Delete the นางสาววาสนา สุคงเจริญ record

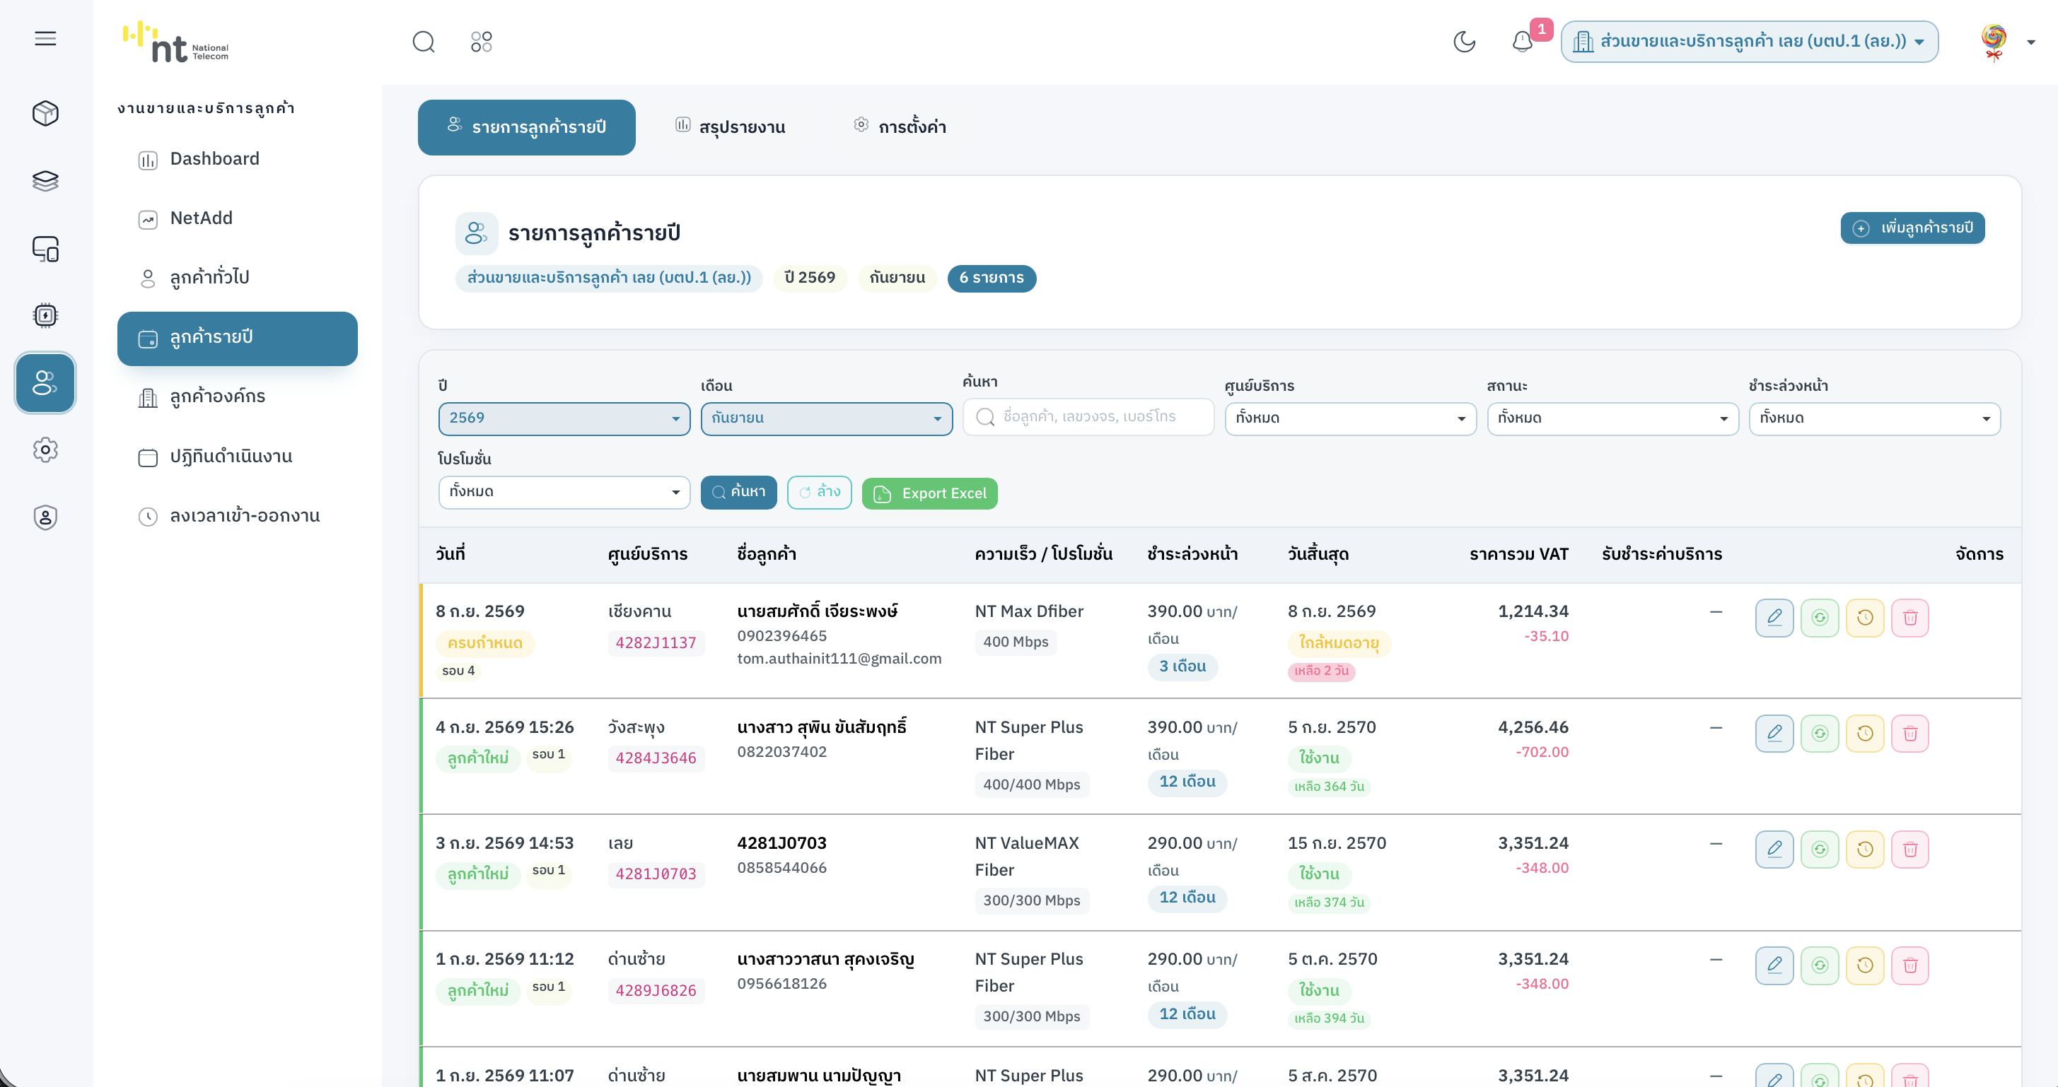click(x=1910, y=965)
